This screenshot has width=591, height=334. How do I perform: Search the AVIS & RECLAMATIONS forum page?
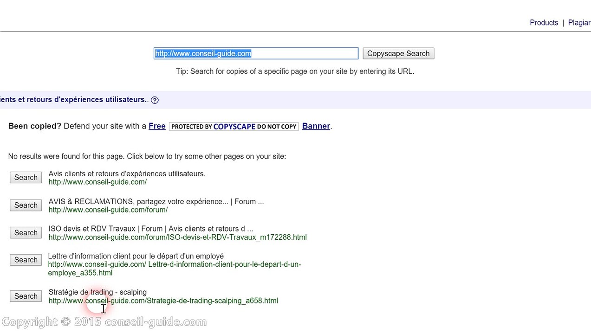pyautogui.click(x=26, y=206)
